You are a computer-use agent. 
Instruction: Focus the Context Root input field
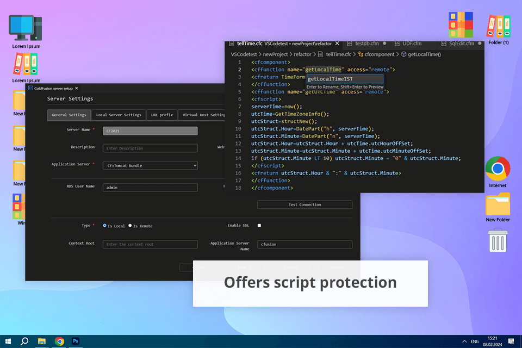point(150,244)
